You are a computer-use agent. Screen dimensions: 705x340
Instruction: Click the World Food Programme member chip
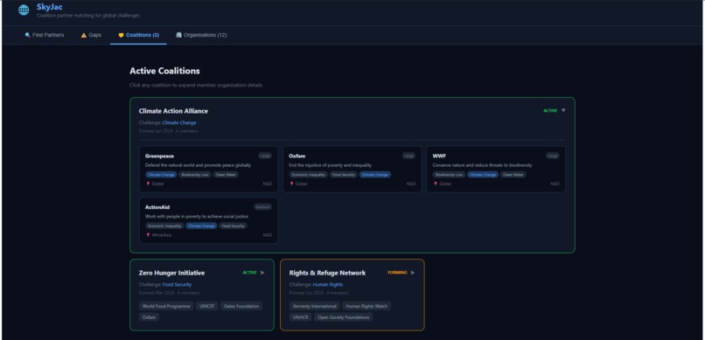166,306
